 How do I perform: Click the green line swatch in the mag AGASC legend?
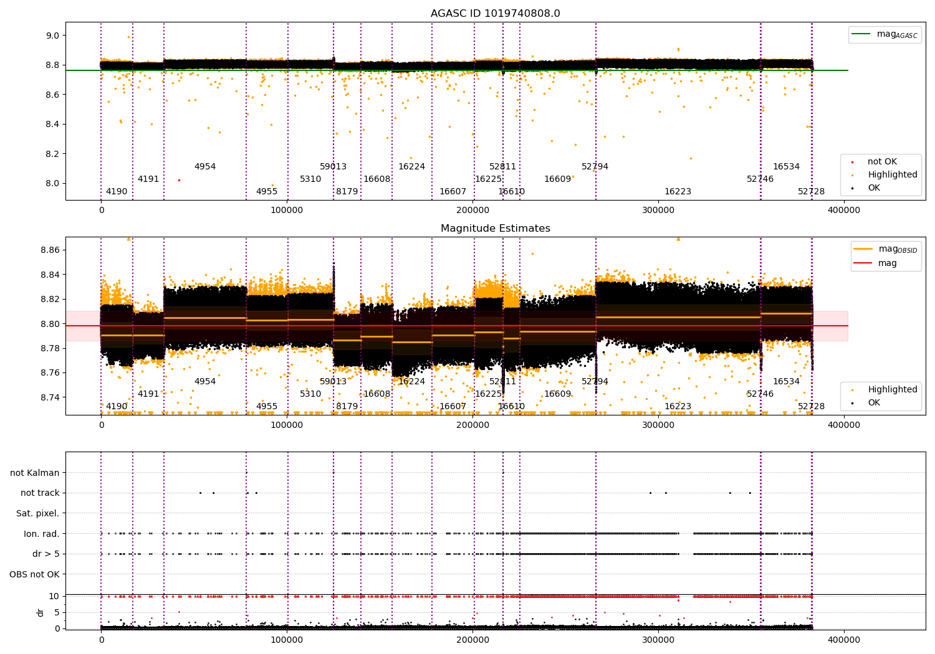pos(862,34)
